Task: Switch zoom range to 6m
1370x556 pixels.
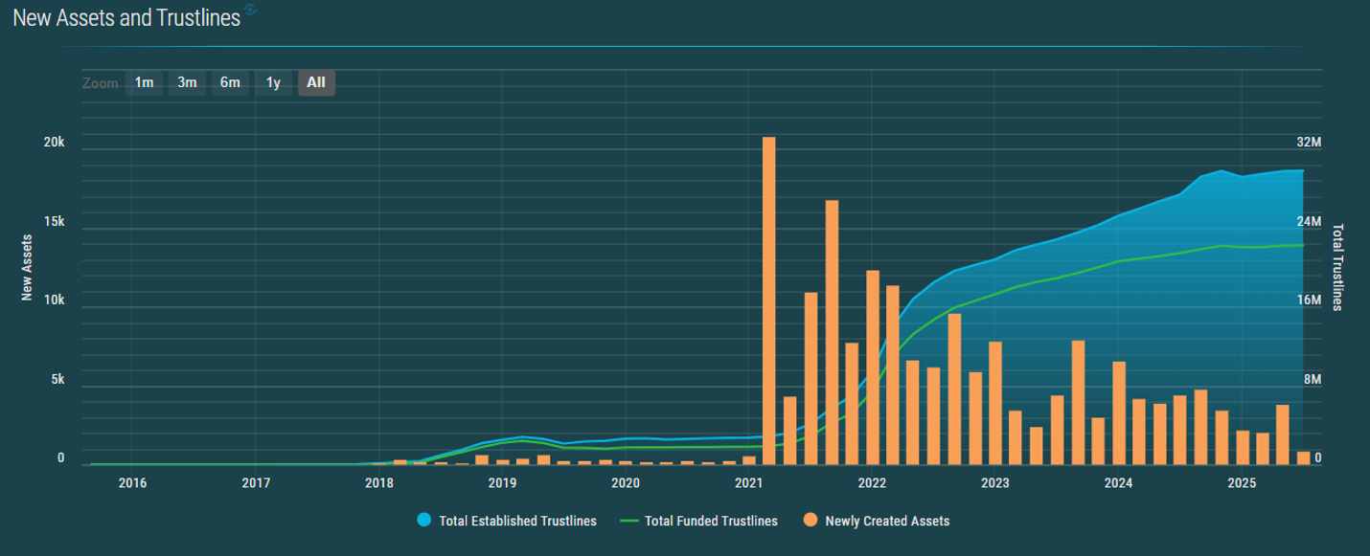Action: [230, 82]
